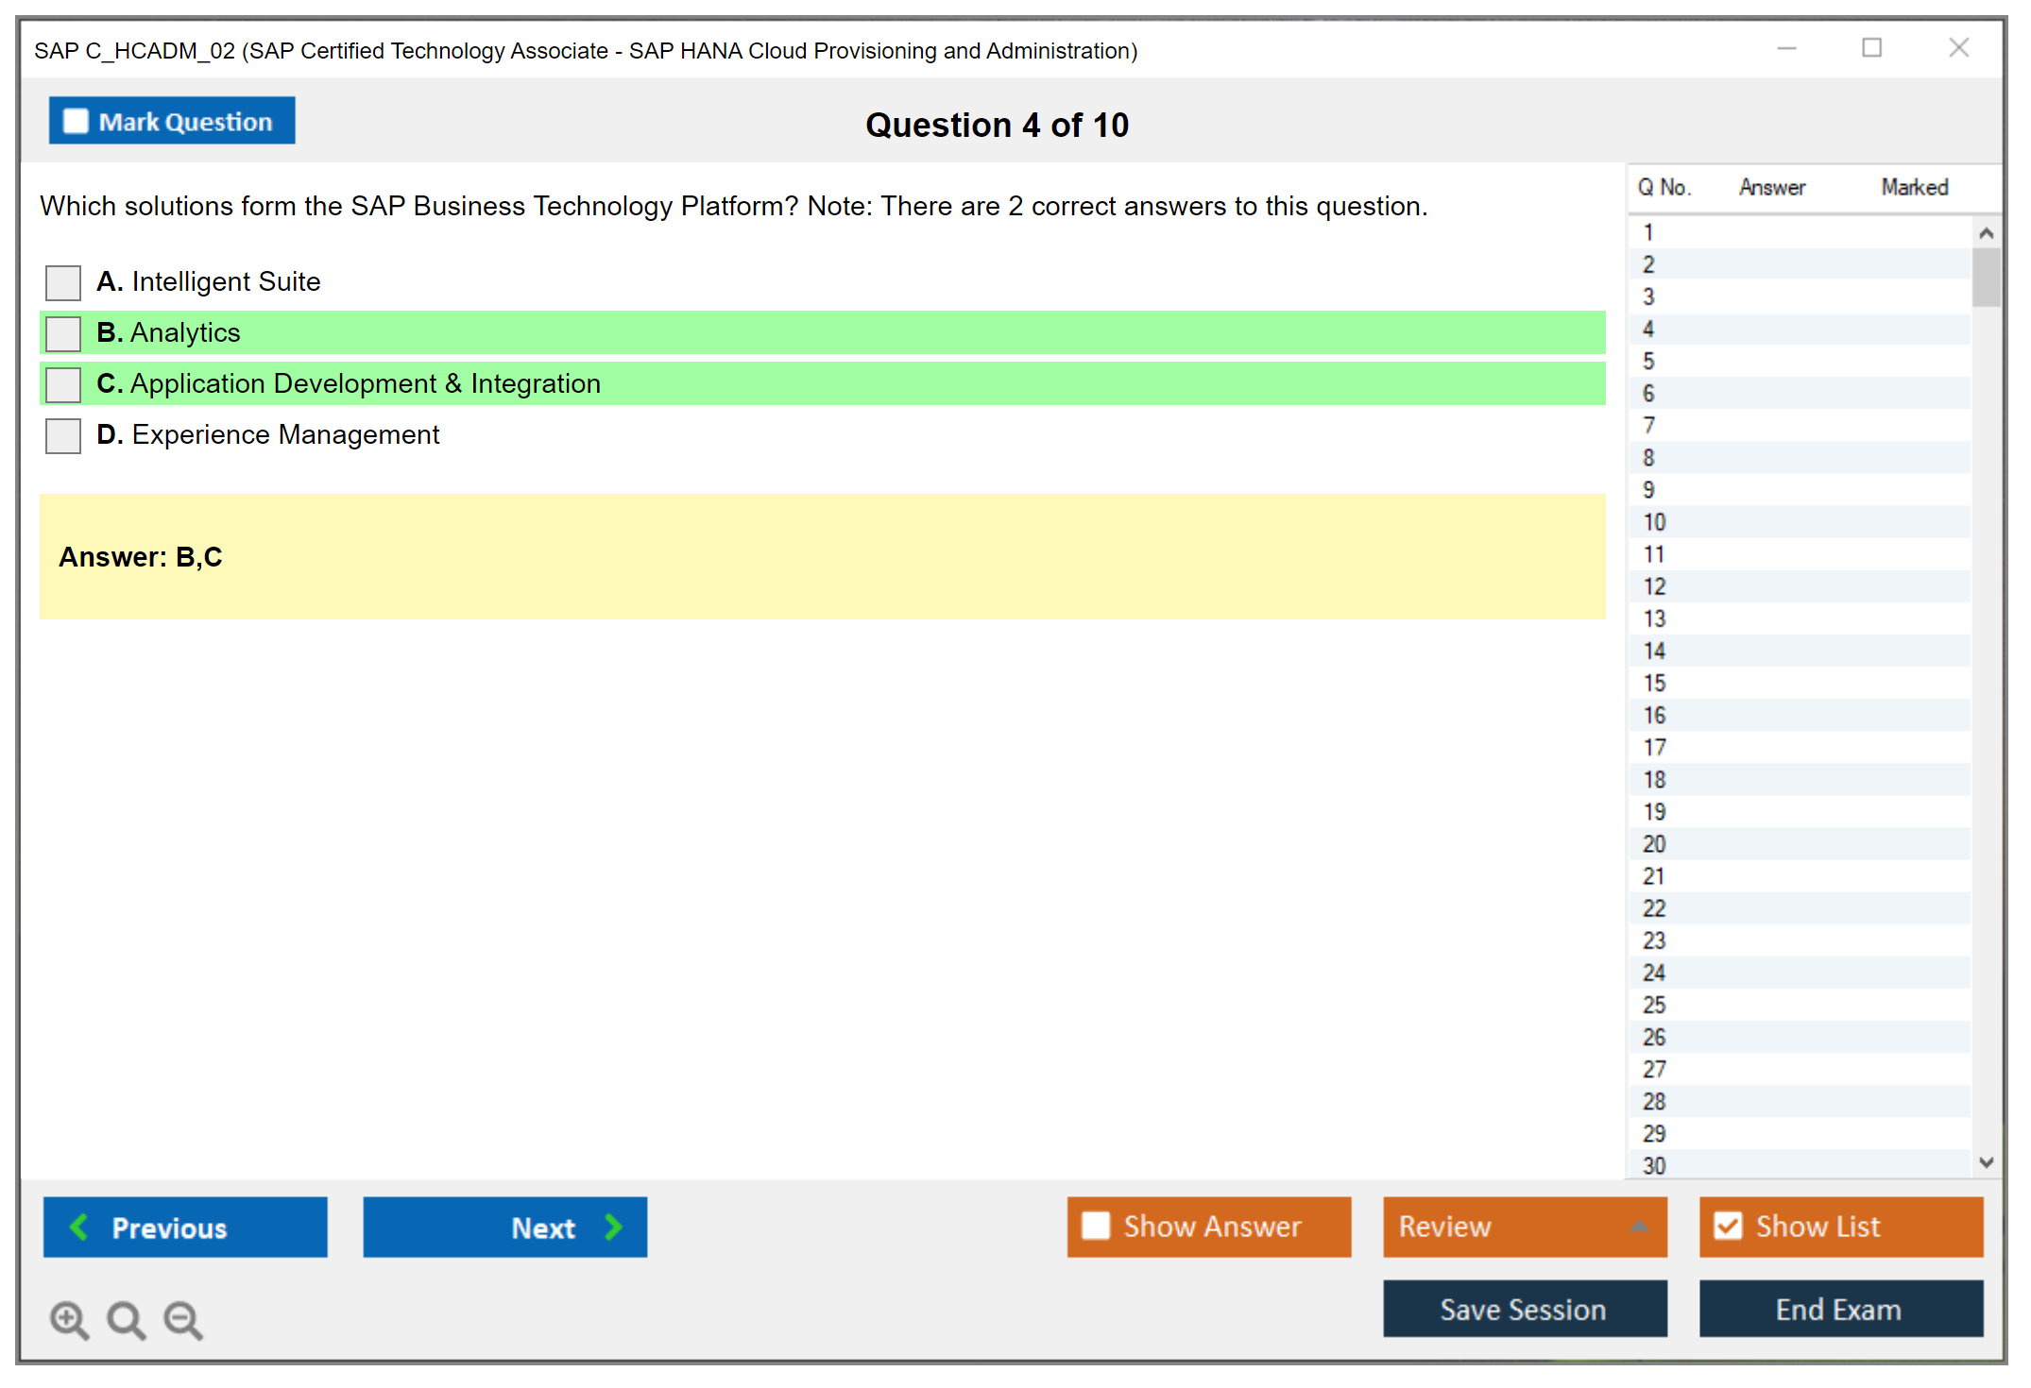Check option A Intelligent Suite
Viewport: 2031px width, 1388px height.
pyautogui.click(x=63, y=282)
